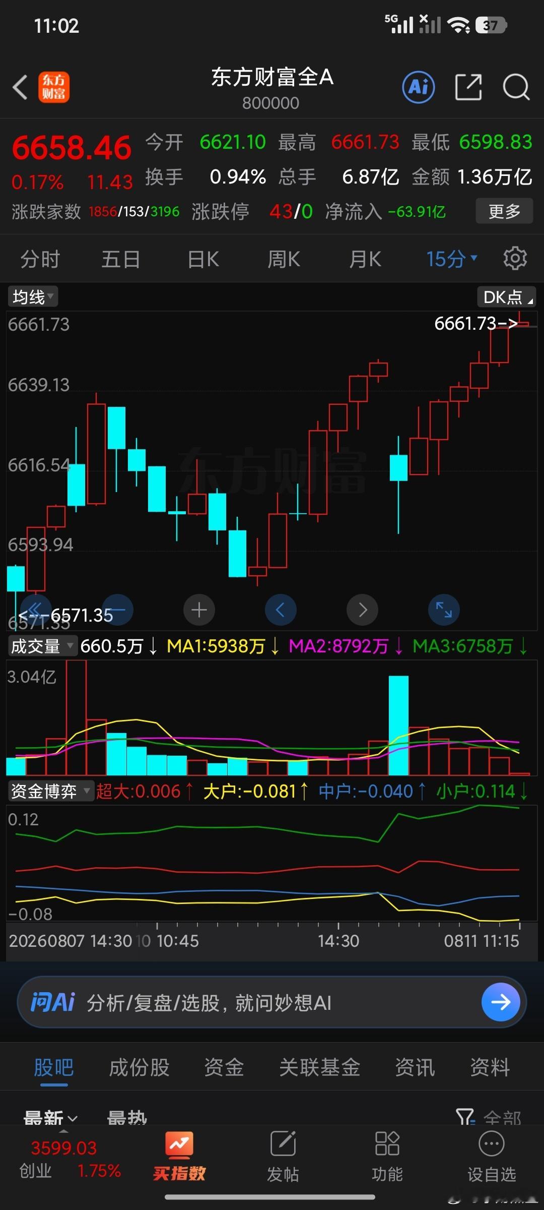Viewport: 544px width, 1210px height.
Task: Send the AI query with blue arrow button
Action: [501, 1002]
